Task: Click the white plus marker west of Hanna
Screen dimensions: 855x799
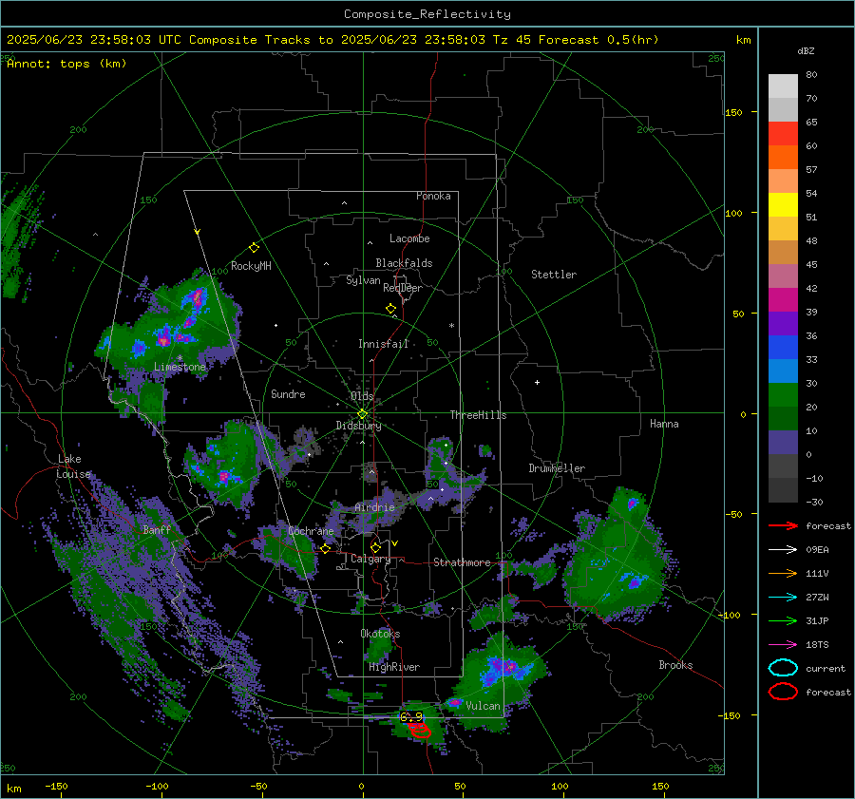Action: click(x=537, y=382)
